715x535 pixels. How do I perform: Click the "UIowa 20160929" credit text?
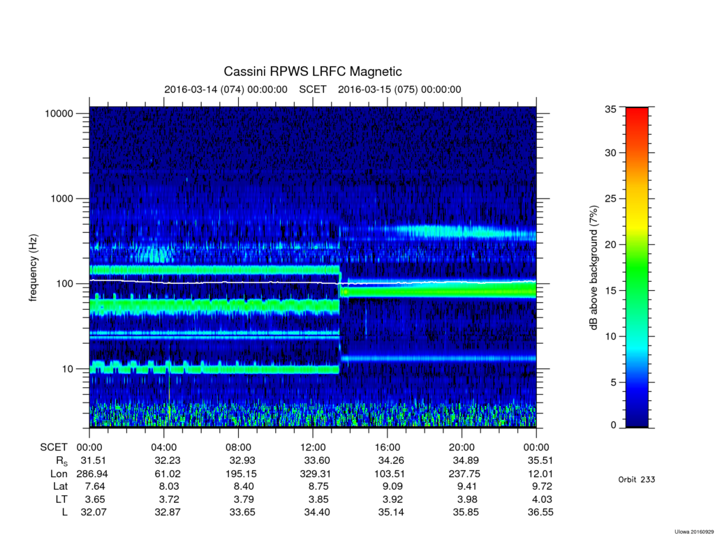tap(693, 532)
